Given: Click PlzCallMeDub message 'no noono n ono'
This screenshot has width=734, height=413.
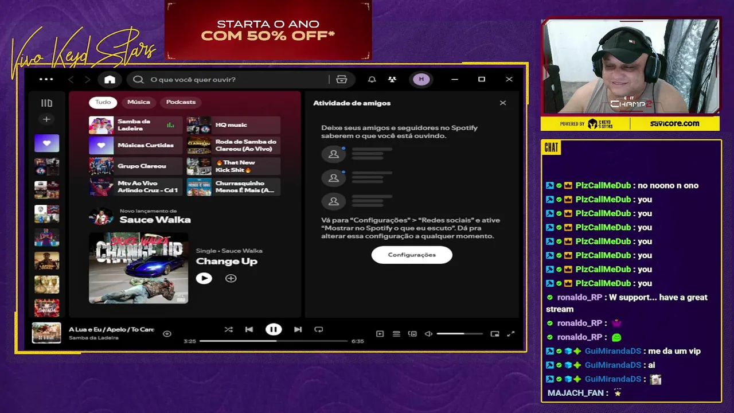Looking at the screenshot, I should pos(668,185).
